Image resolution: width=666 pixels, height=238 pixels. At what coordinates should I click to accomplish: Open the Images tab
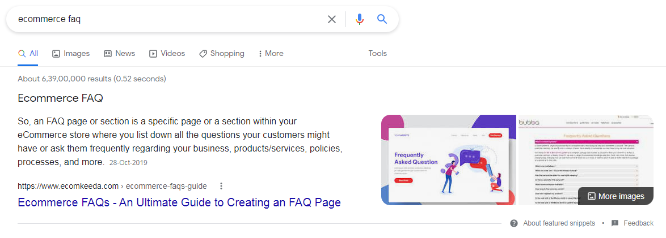(71, 54)
